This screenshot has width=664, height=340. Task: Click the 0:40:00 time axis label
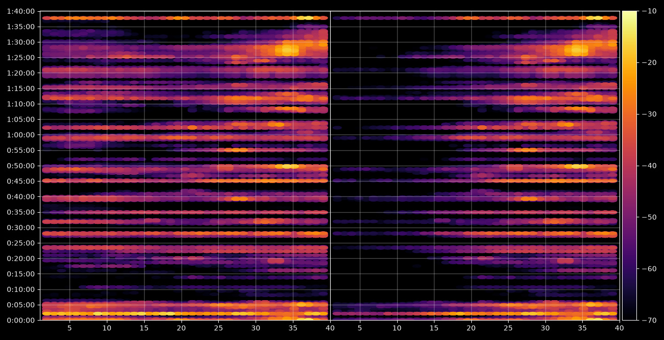coord(21,196)
